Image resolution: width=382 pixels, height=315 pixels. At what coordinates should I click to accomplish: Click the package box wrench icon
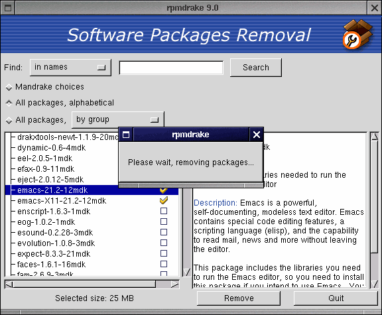[357, 34]
